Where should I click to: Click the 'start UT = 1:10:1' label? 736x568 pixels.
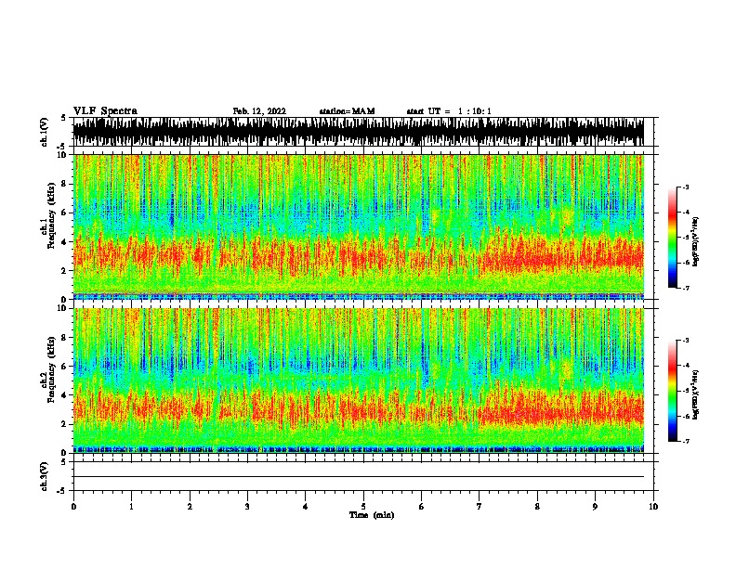click(x=449, y=111)
